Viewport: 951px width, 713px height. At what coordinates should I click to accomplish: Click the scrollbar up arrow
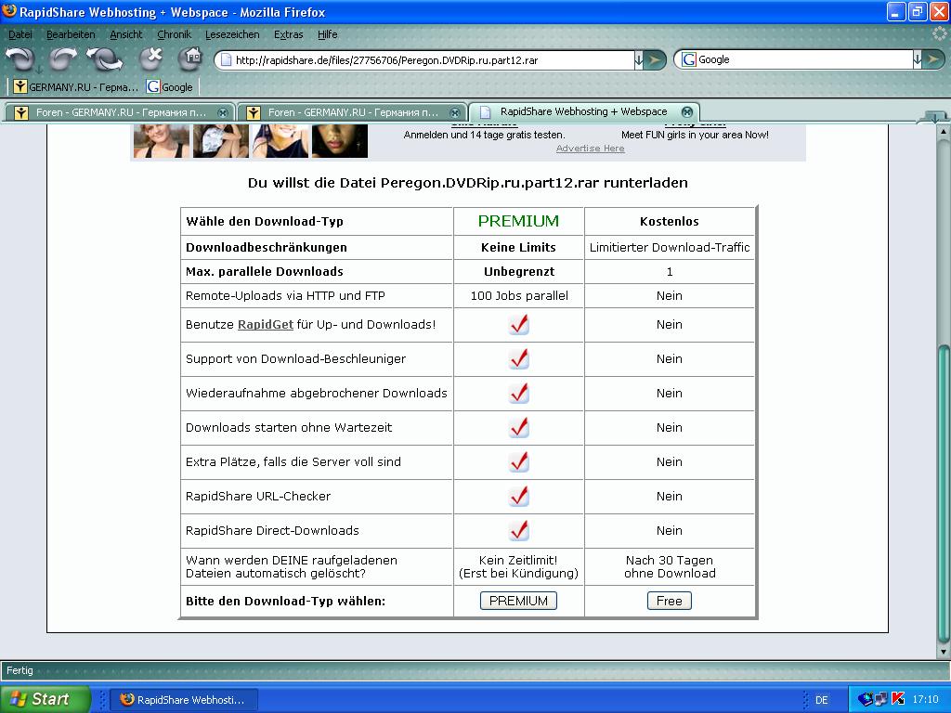click(x=944, y=131)
